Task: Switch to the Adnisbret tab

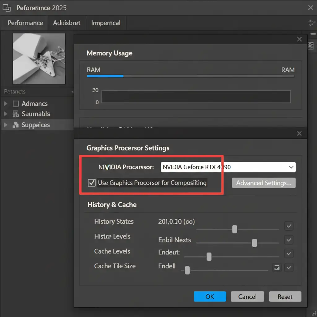Action: point(67,23)
